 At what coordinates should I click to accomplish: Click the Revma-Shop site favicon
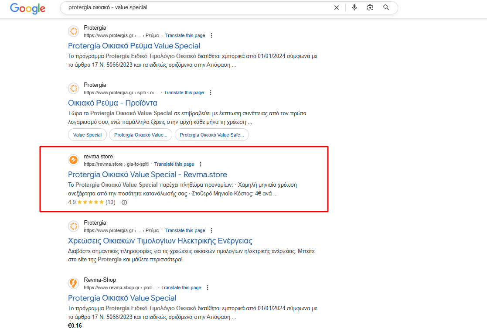coord(74,284)
